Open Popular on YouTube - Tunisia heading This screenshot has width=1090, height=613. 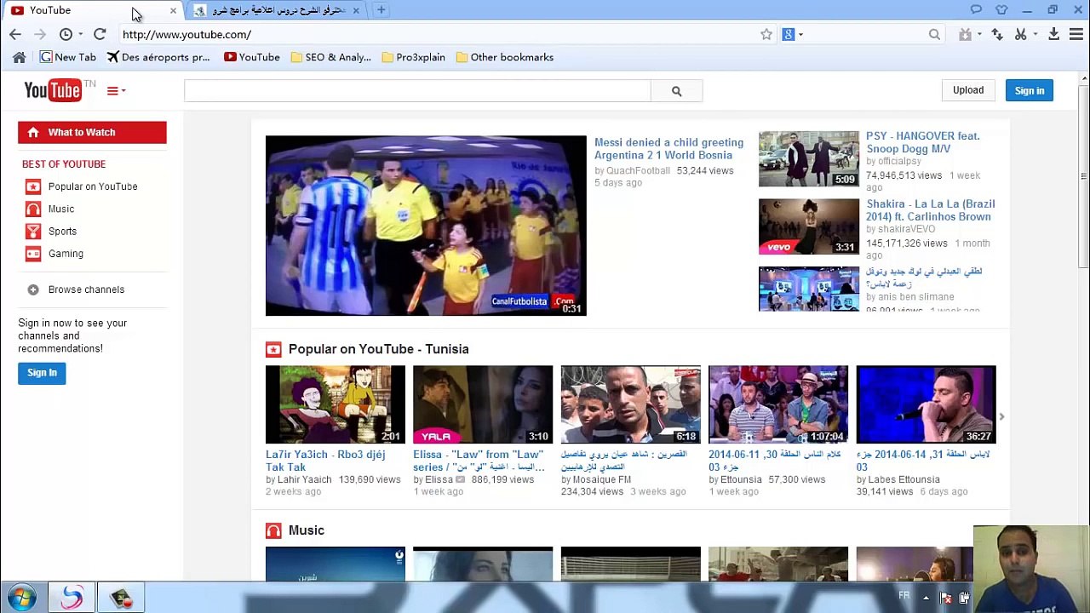[378, 349]
